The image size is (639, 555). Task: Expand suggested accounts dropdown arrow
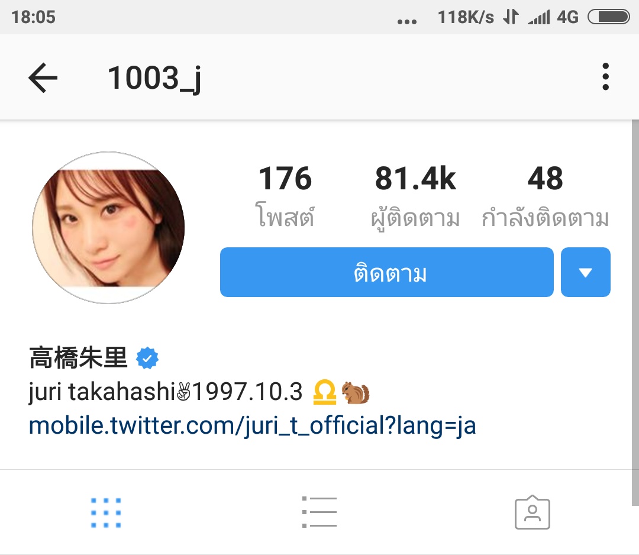pos(586,272)
